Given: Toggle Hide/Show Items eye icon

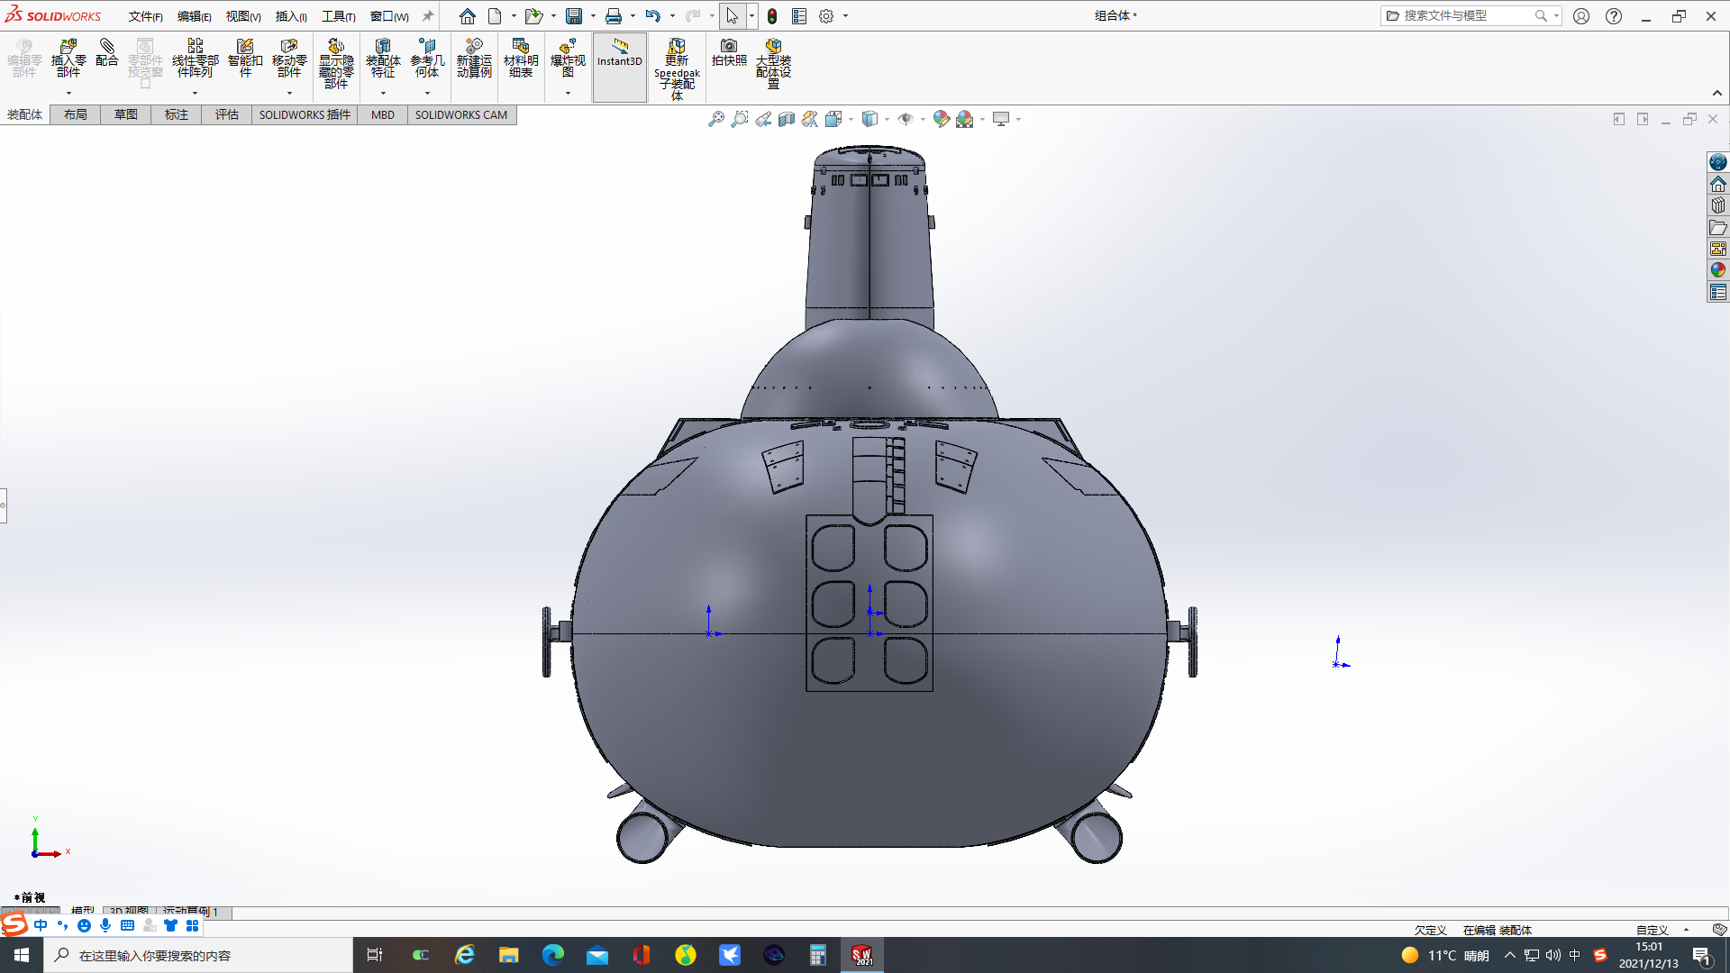Looking at the screenshot, I should click(x=905, y=119).
